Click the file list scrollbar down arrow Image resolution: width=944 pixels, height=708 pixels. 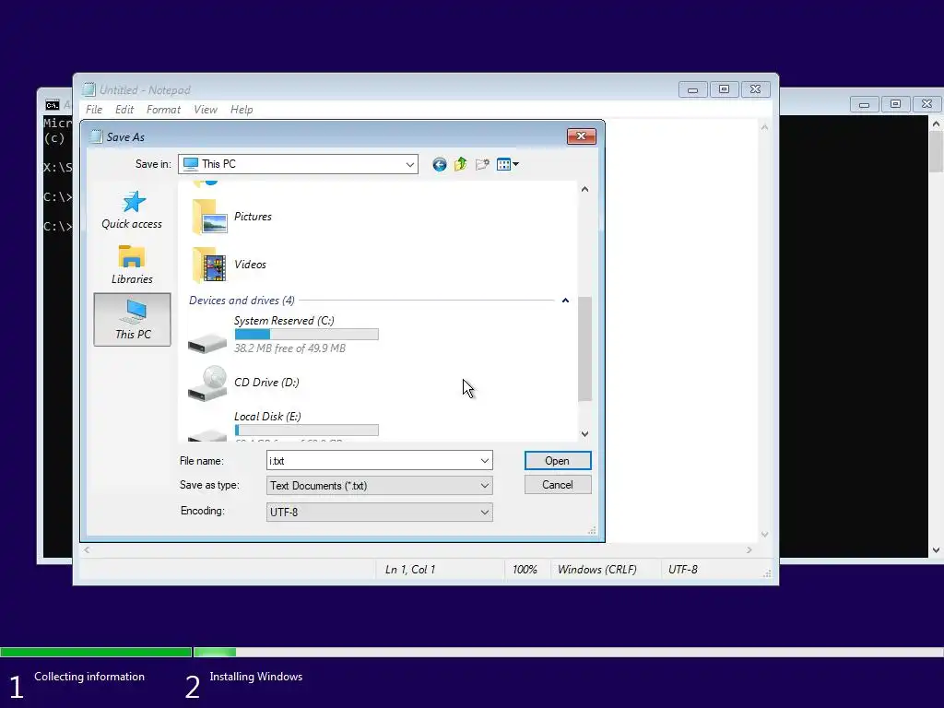pyautogui.click(x=584, y=434)
